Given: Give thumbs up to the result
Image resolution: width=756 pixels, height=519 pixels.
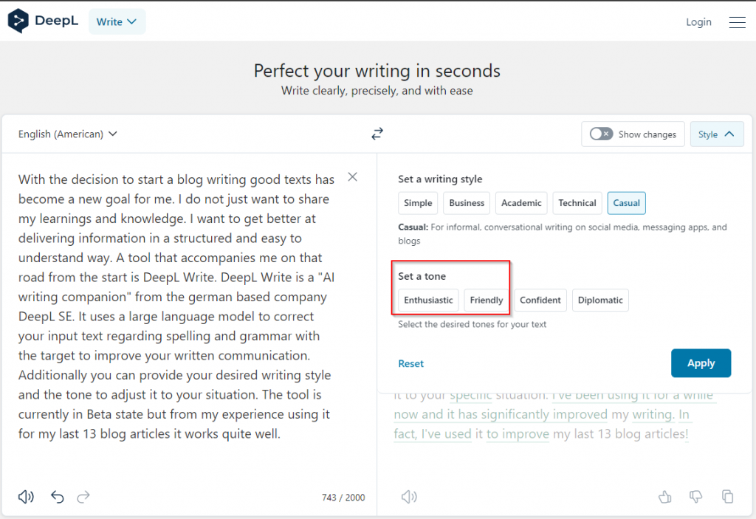Looking at the screenshot, I should tap(664, 497).
